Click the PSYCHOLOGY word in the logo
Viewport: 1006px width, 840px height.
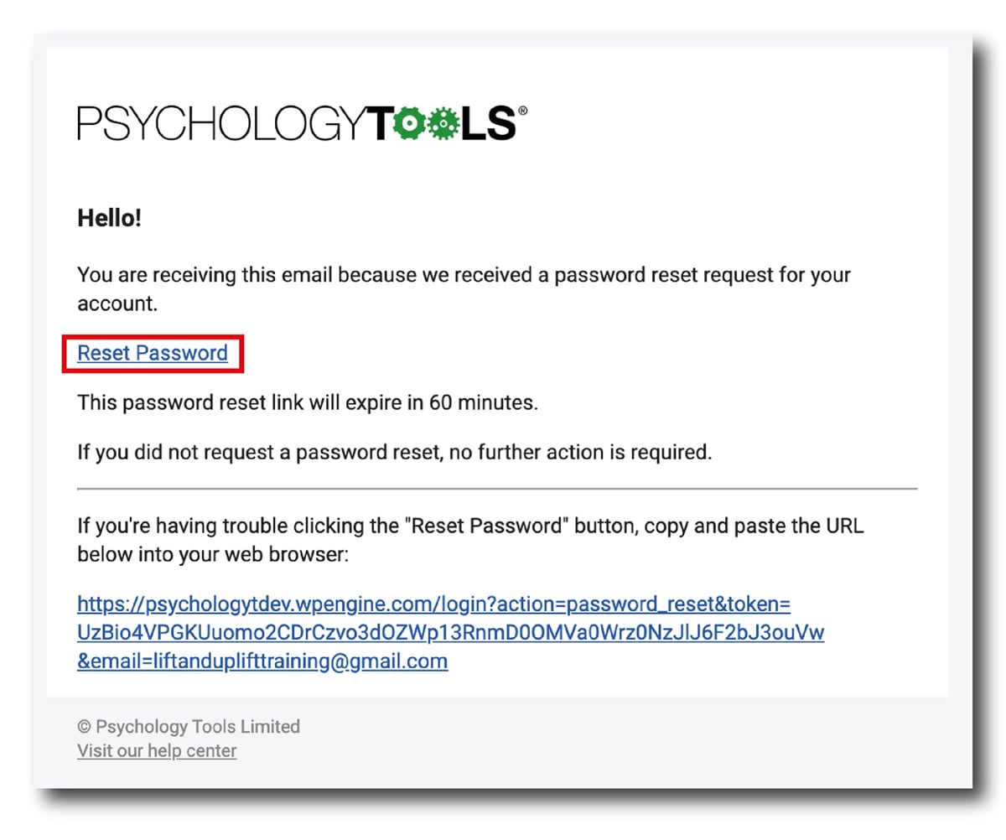[x=222, y=123]
